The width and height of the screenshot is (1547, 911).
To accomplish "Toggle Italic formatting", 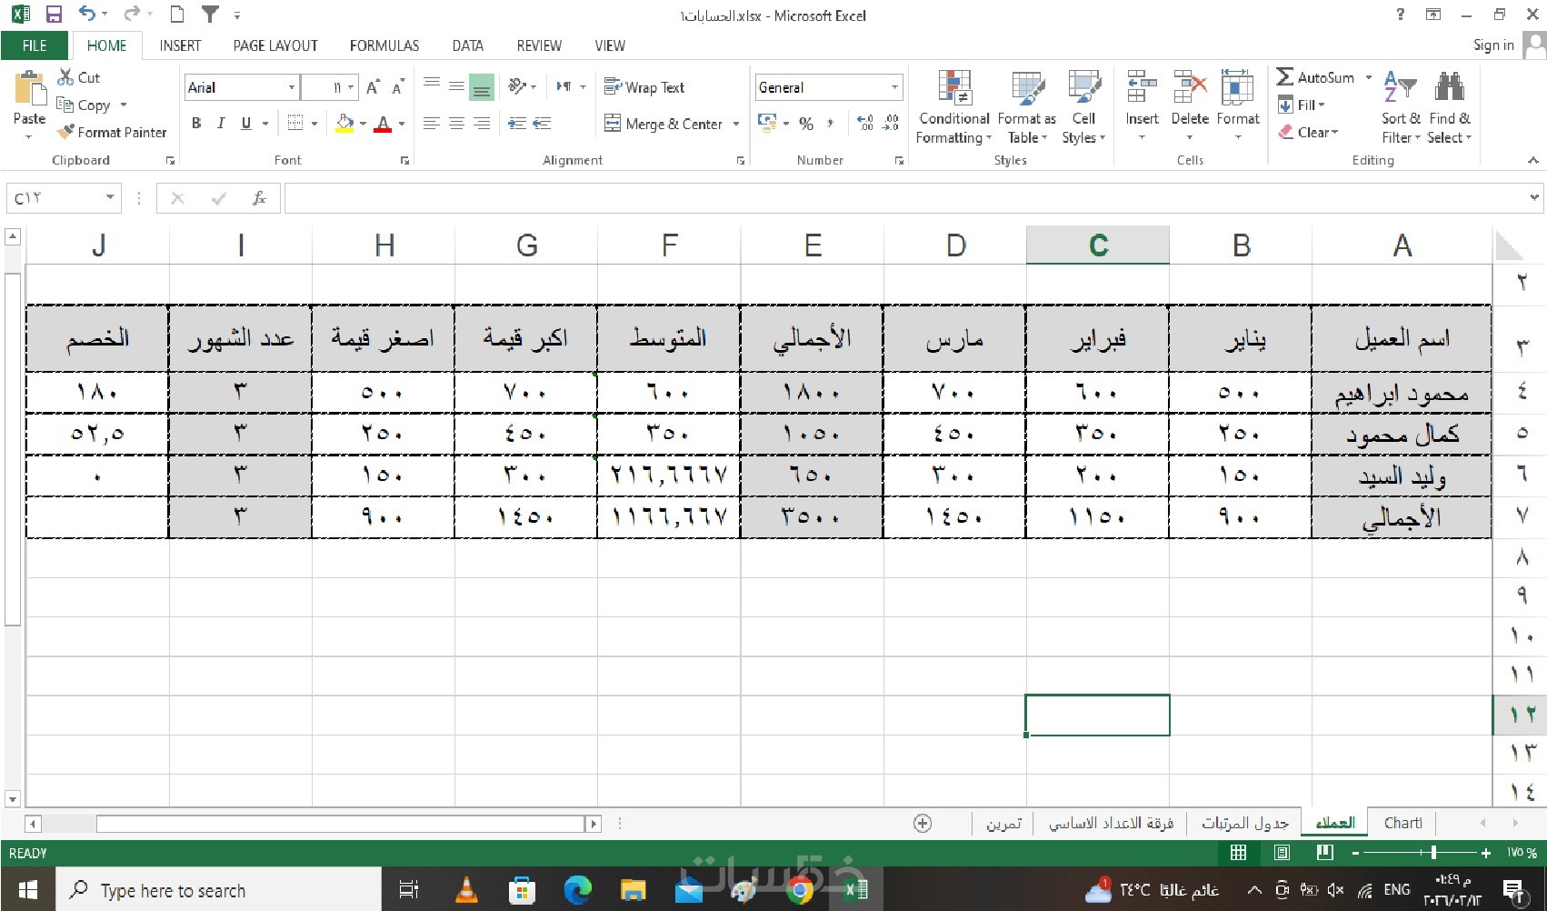I will pyautogui.click(x=221, y=123).
